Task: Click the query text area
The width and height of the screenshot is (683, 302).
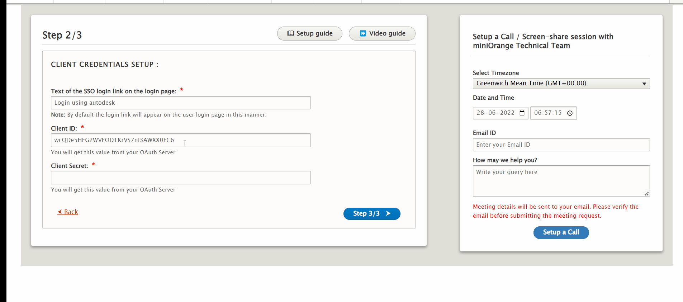Action: 561,180
